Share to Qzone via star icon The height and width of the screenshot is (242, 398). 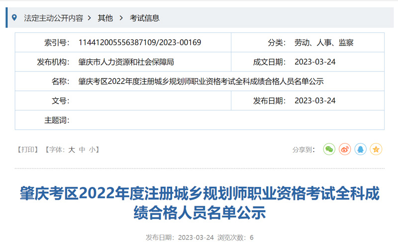376,149
